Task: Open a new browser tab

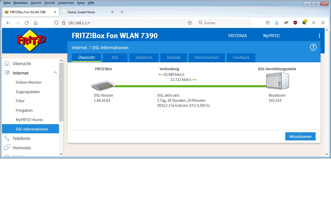Action: point(122,12)
